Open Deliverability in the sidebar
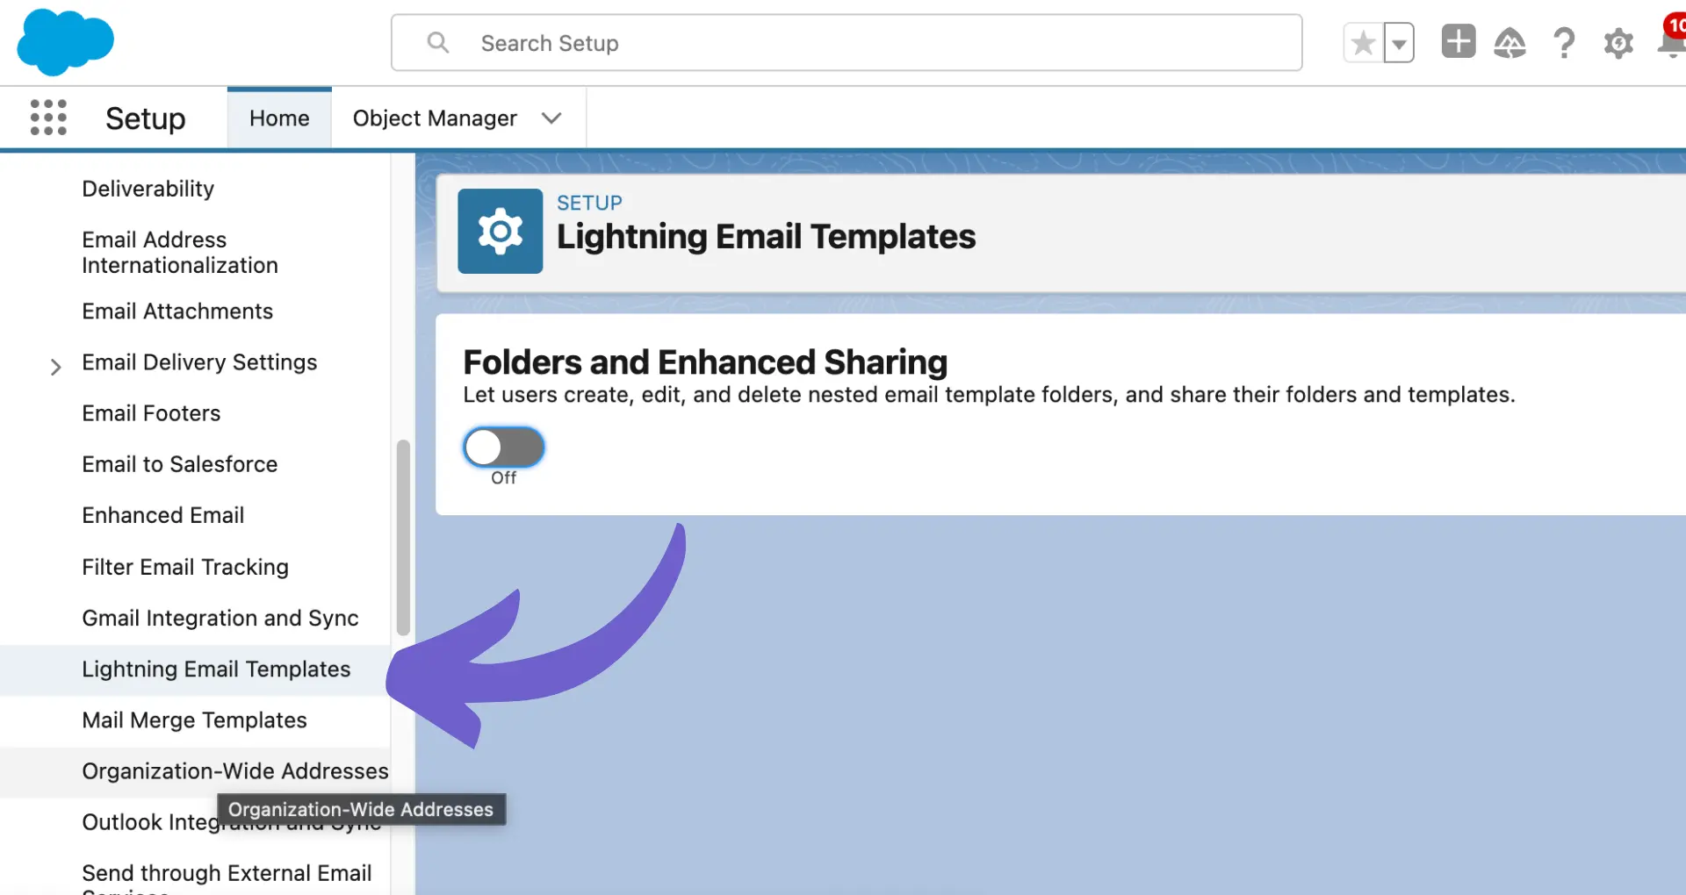Viewport: 1686px width, 895px height. (x=148, y=189)
